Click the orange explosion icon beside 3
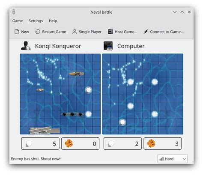 (x=151, y=143)
